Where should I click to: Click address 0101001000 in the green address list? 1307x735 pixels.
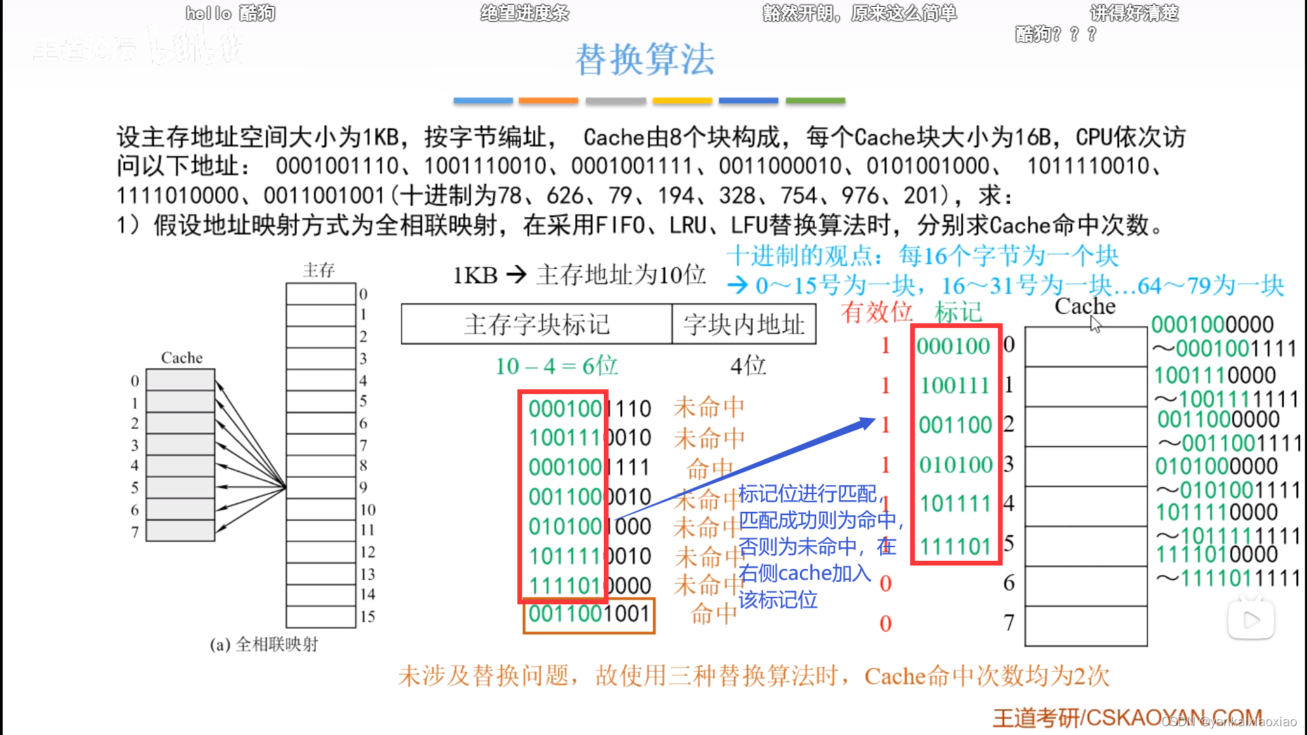pos(590,526)
